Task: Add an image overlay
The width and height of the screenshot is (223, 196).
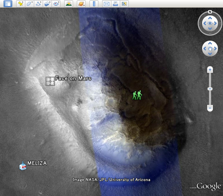Action: pos(47,4)
